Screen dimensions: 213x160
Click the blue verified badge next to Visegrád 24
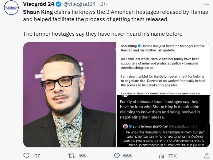tap(59, 4)
